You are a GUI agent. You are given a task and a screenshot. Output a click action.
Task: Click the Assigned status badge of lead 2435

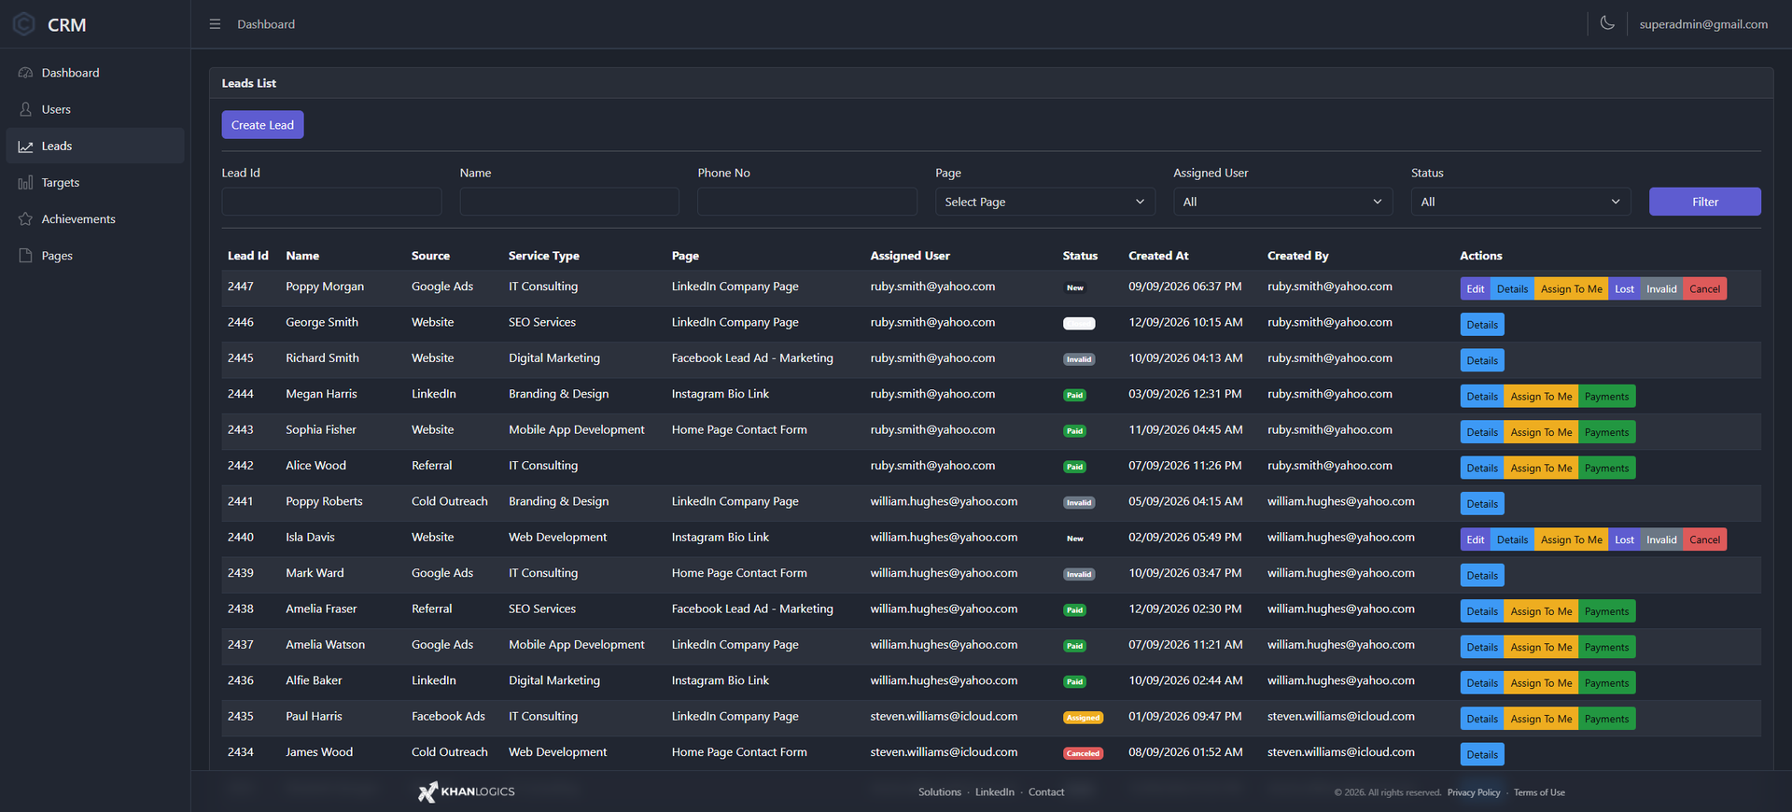pyautogui.click(x=1083, y=718)
